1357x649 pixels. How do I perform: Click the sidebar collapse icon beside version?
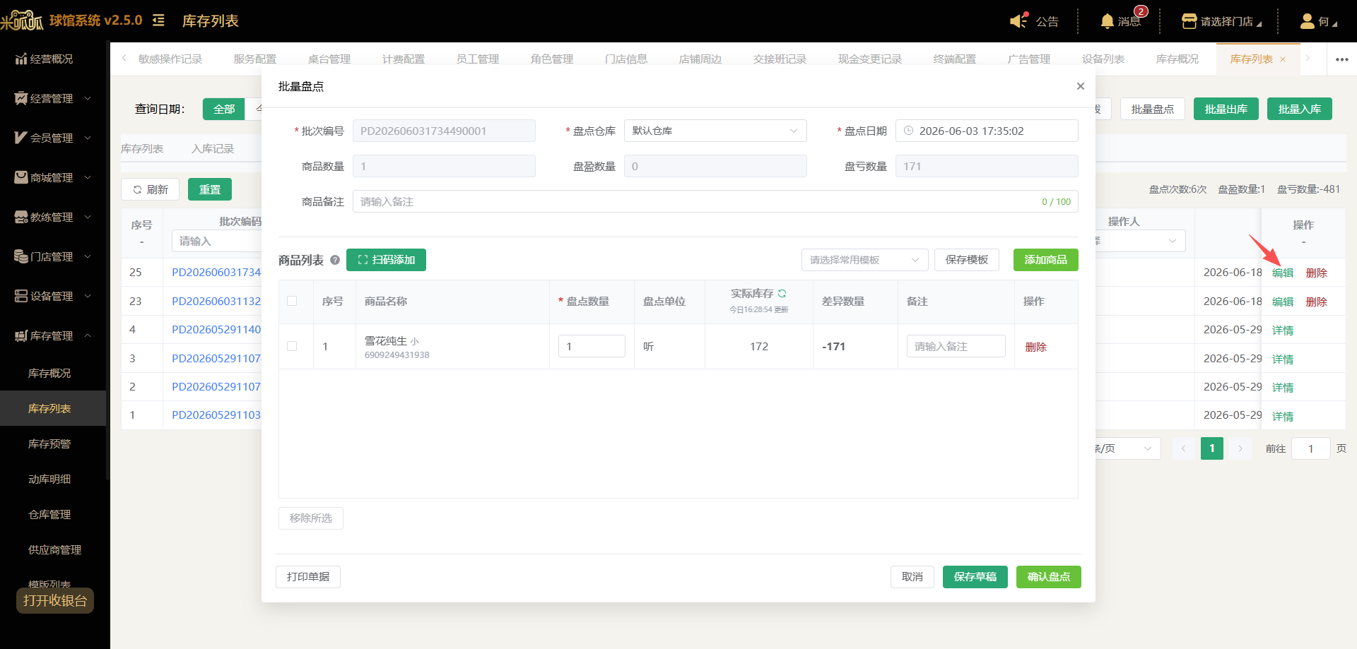158,20
